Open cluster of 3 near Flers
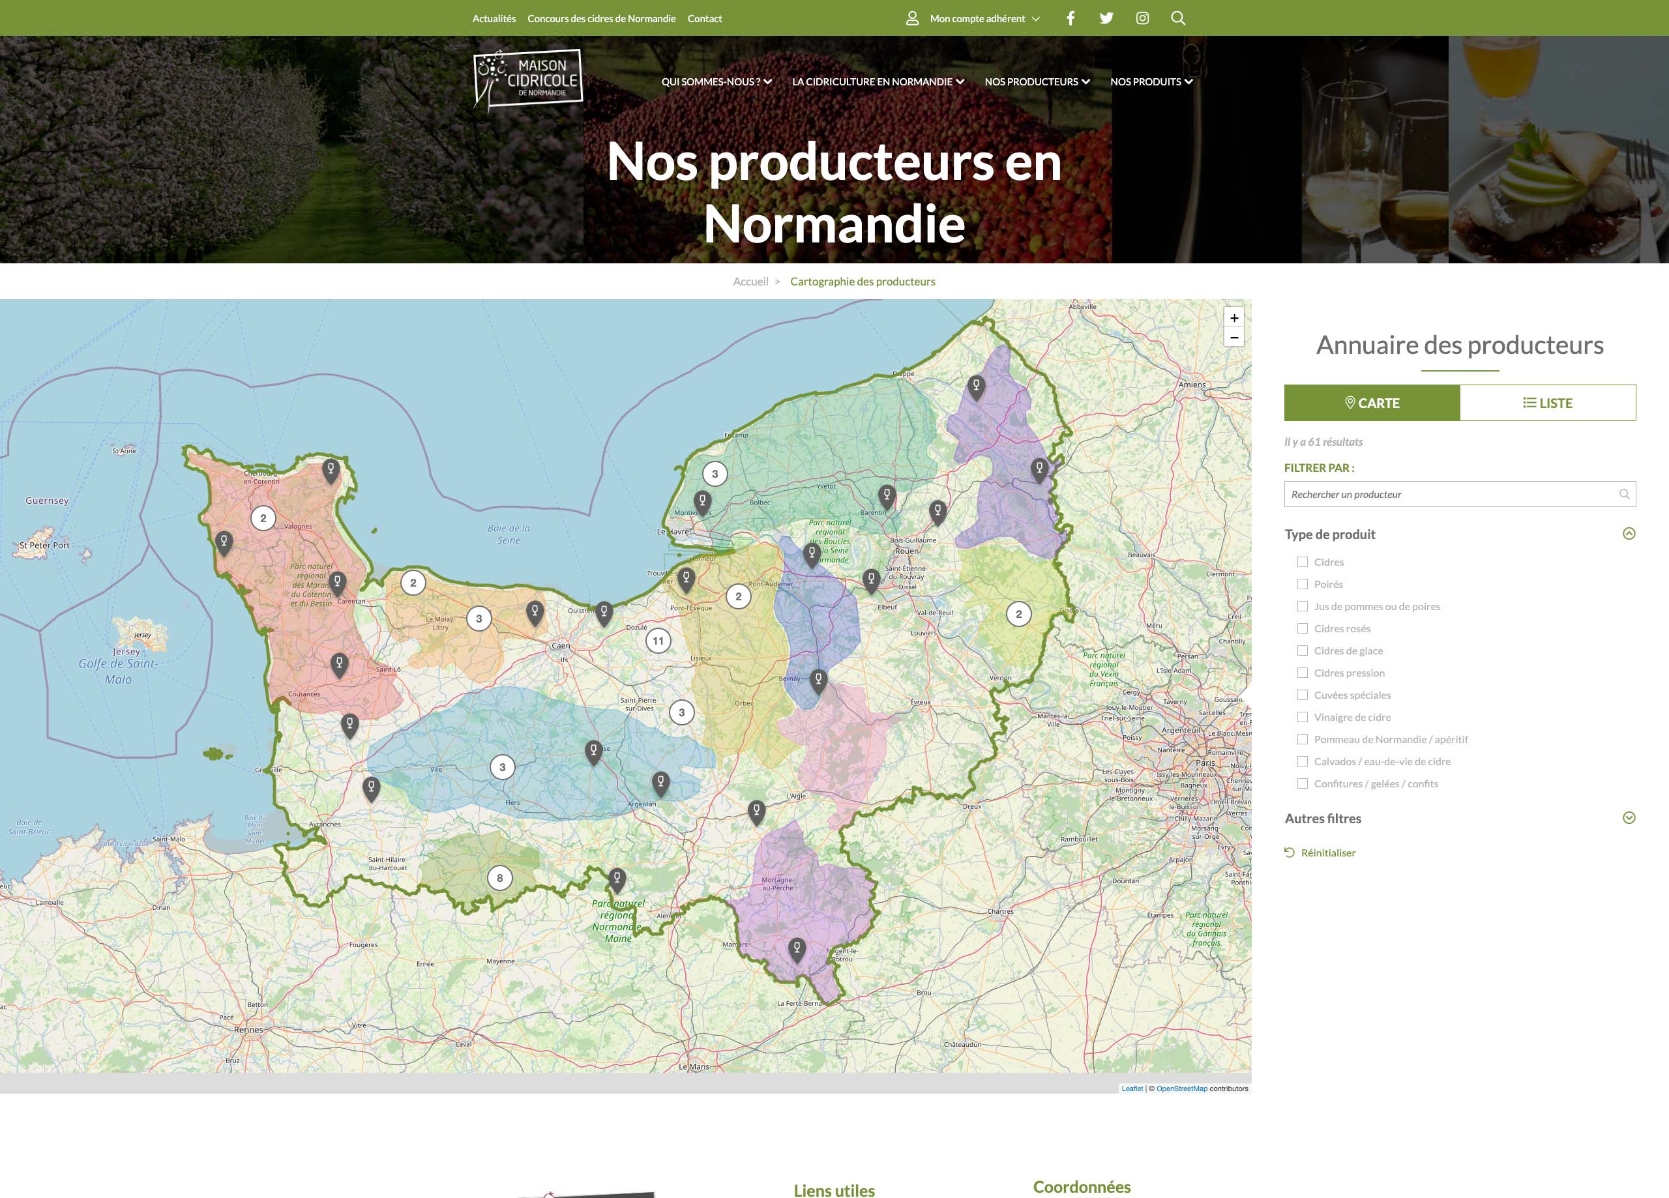The image size is (1669, 1198). pos(503,768)
